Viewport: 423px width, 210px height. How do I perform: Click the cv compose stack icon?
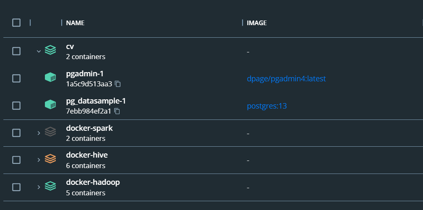click(x=50, y=50)
